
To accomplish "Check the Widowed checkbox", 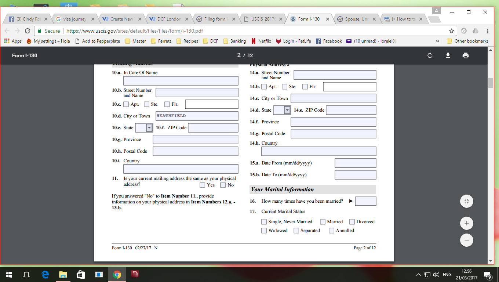I will (x=264, y=231).
